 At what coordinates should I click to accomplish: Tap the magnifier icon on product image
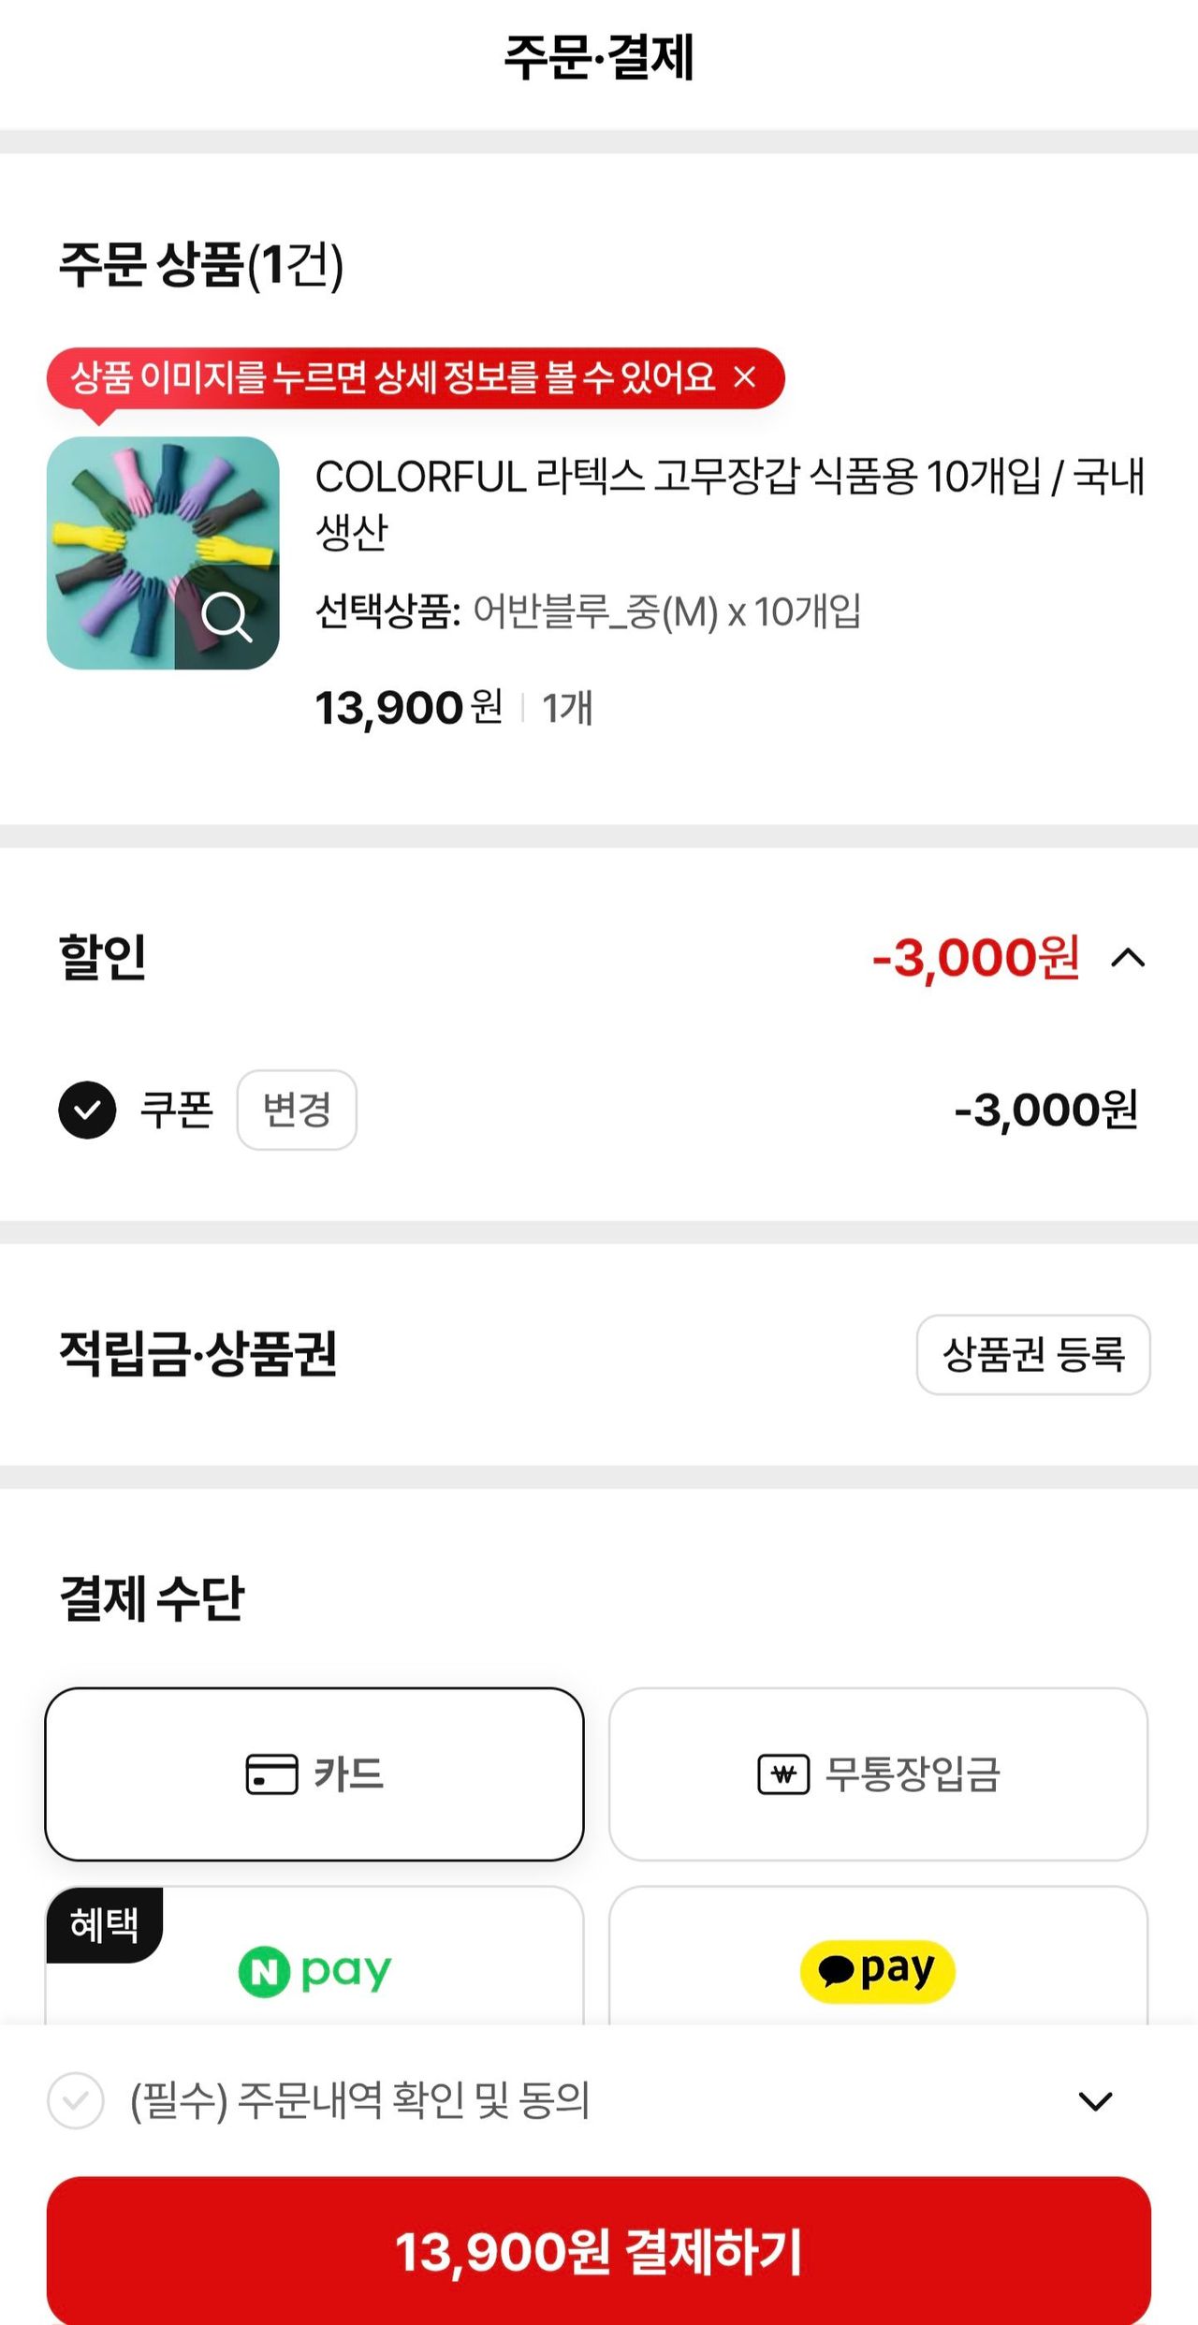tap(226, 617)
